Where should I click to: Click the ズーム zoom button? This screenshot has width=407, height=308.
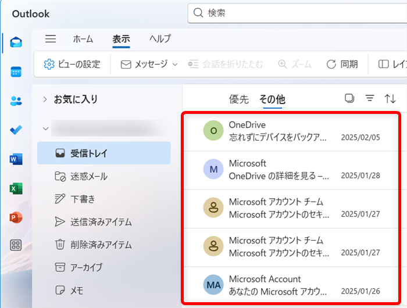coord(295,64)
